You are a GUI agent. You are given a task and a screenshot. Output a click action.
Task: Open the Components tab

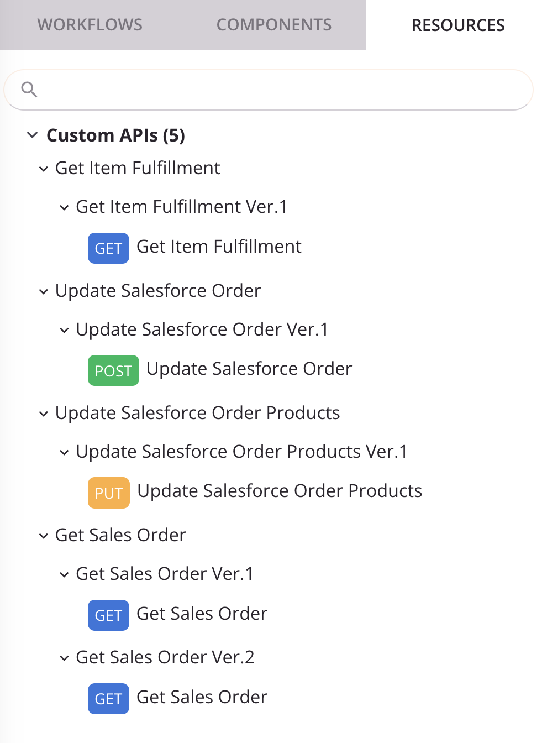274,25
